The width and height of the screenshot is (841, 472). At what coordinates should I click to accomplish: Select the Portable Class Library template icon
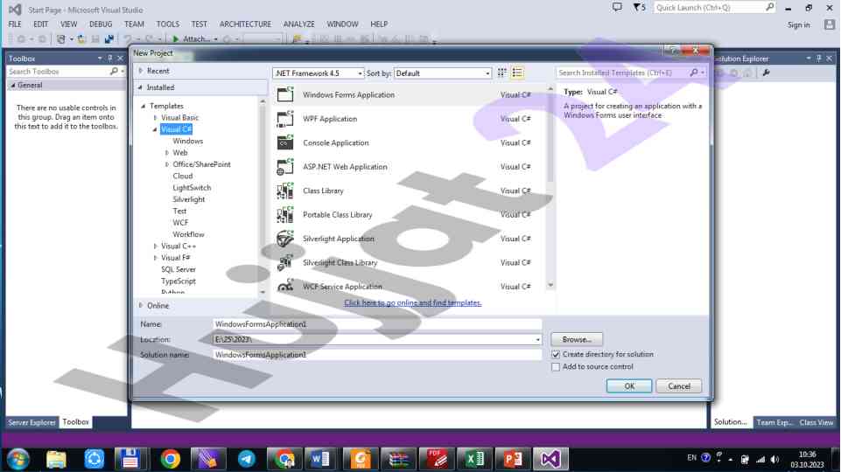click(284, 215)
